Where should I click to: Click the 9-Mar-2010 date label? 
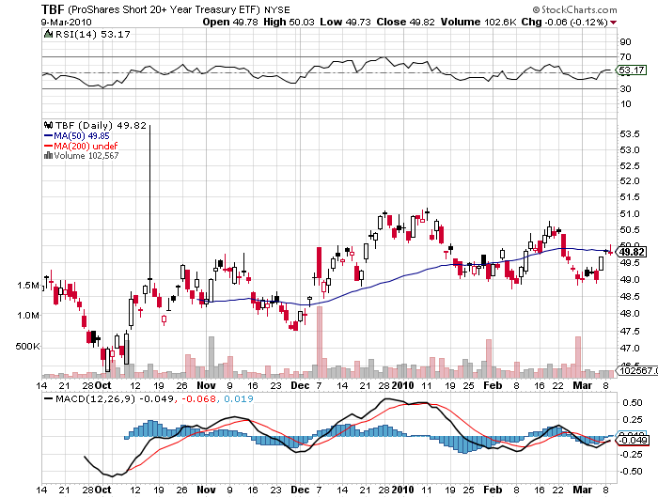click(x=67, y=23)
